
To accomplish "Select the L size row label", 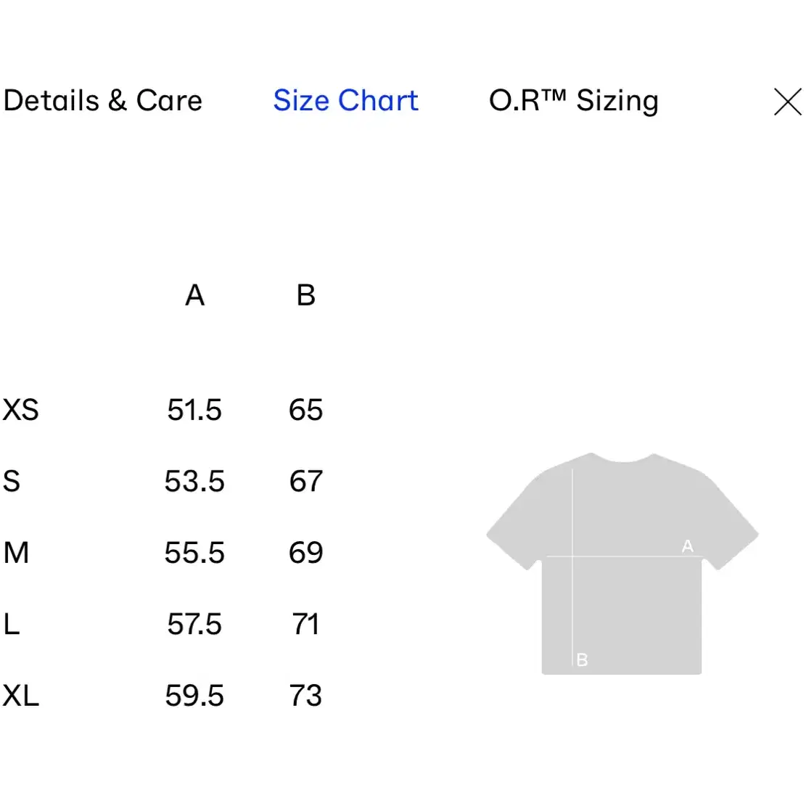I will click(x=12, y=624).
